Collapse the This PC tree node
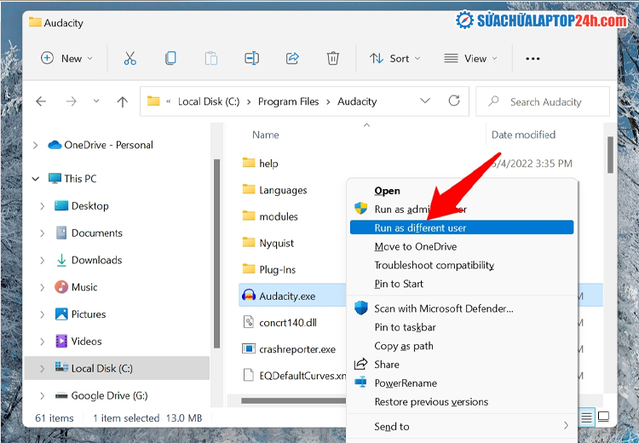This screenshot has height=443, width=639. click(x=35, y=179)
